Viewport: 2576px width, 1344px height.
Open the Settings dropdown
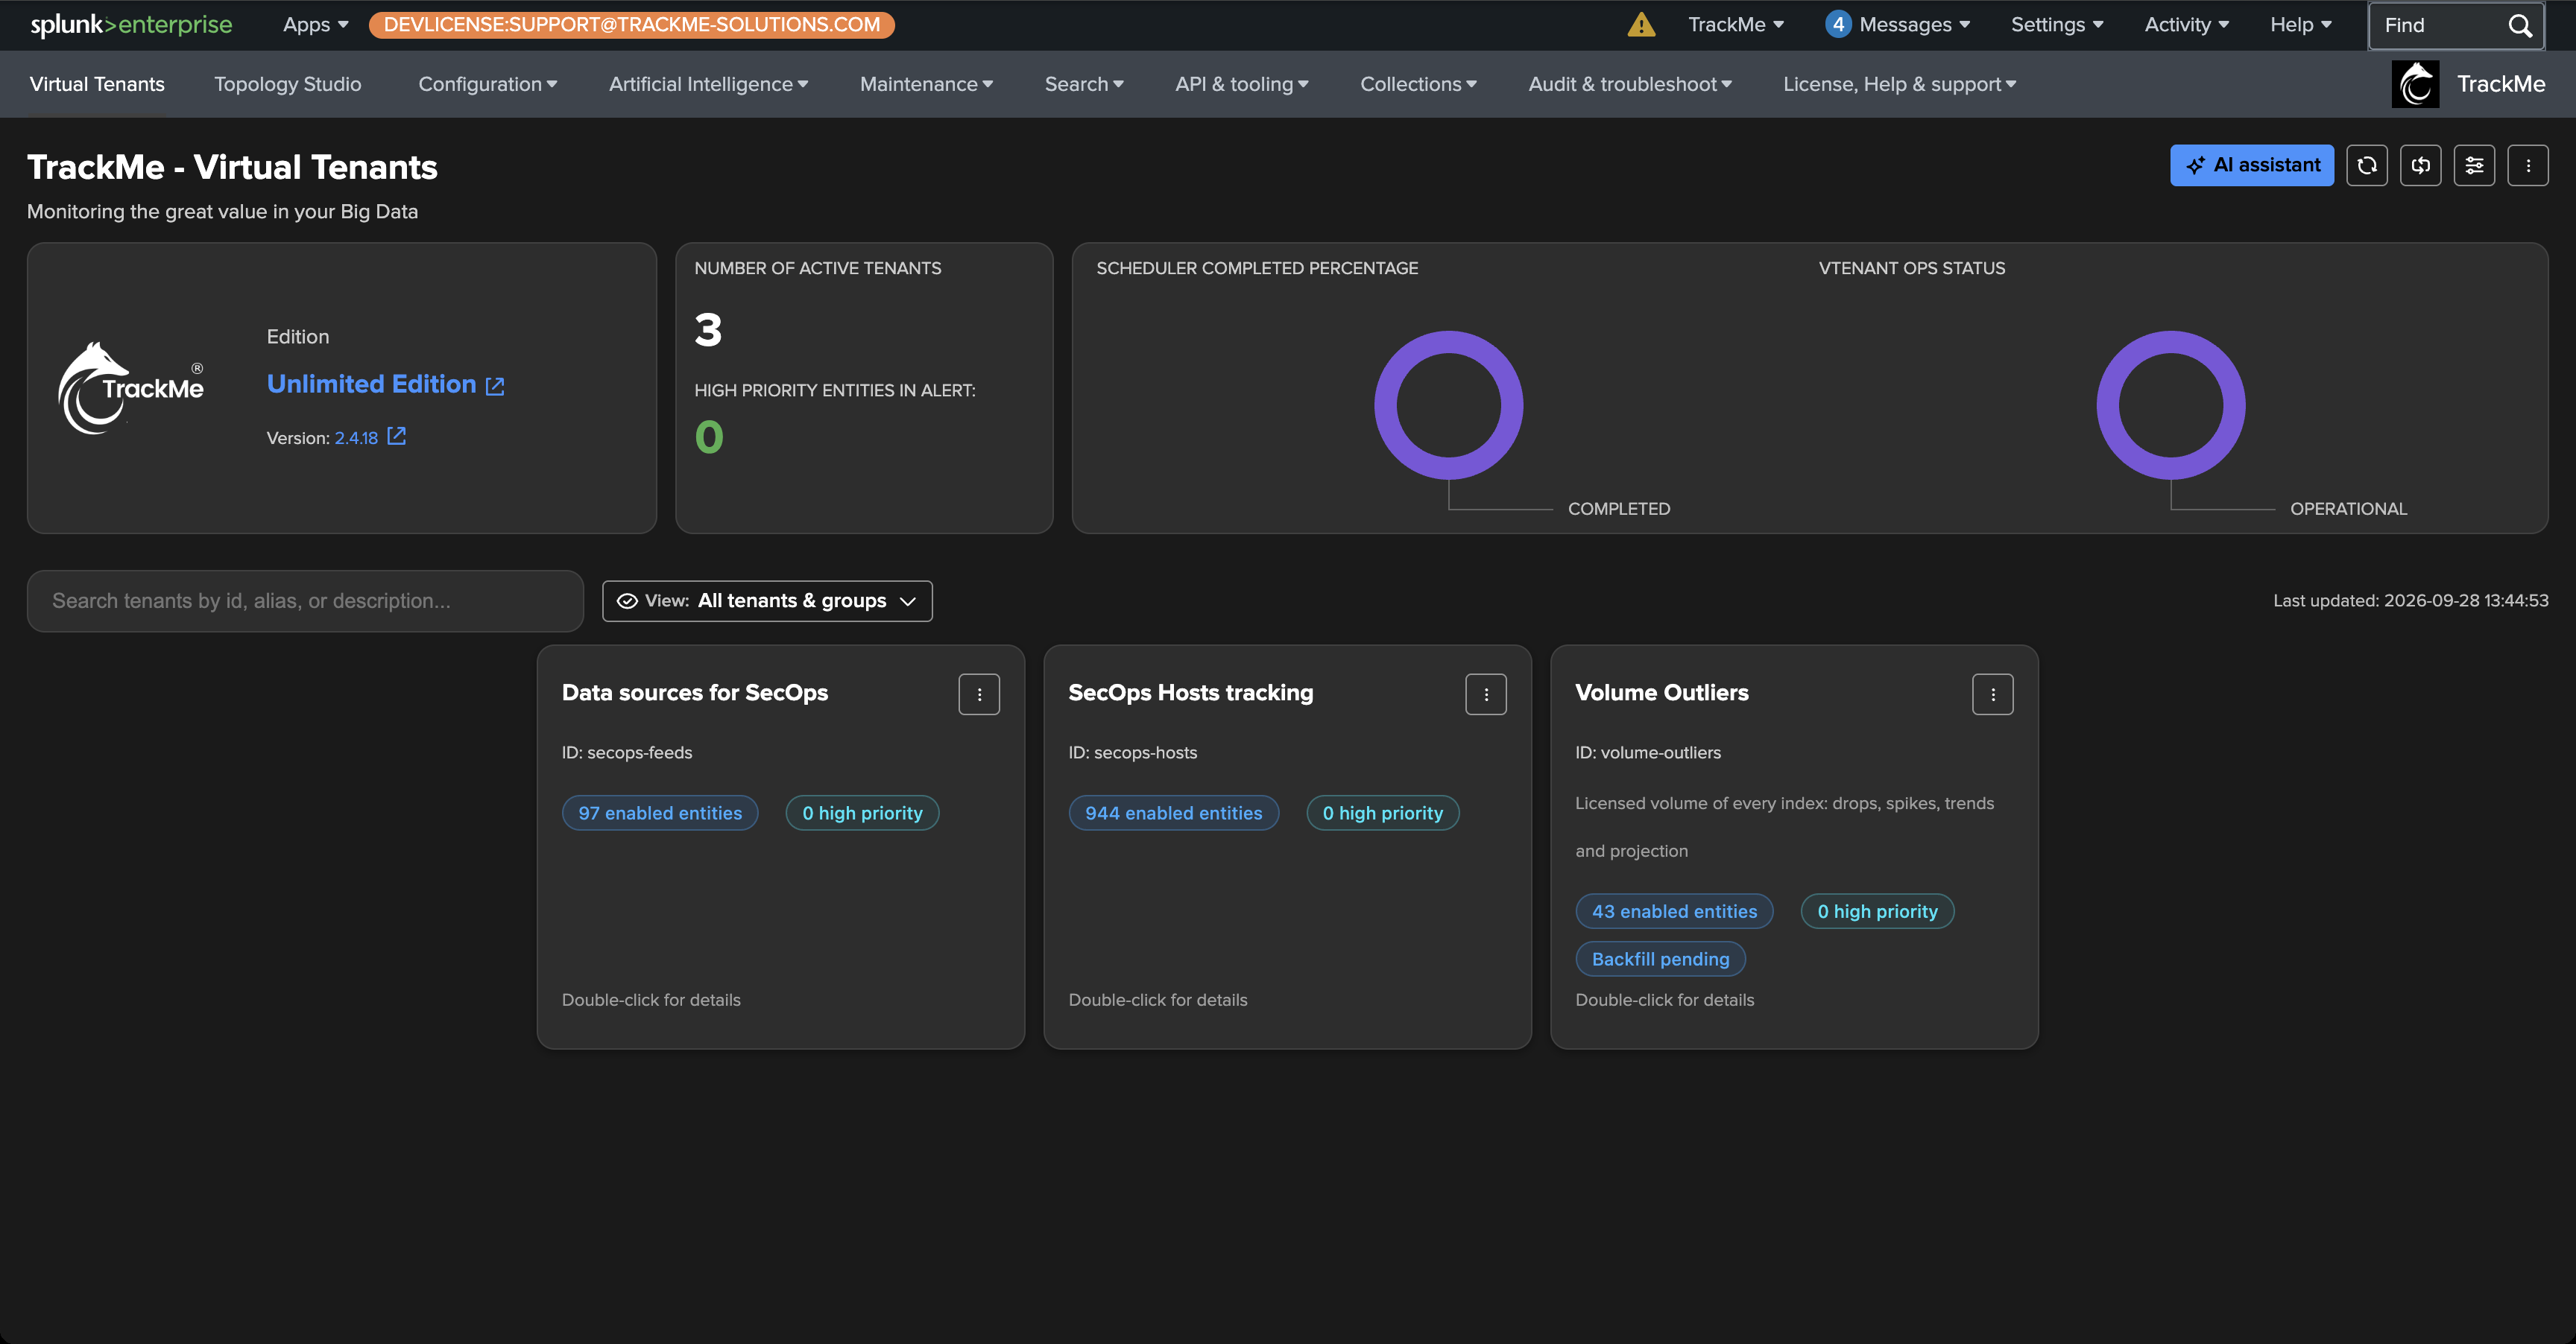point(2057,25)
